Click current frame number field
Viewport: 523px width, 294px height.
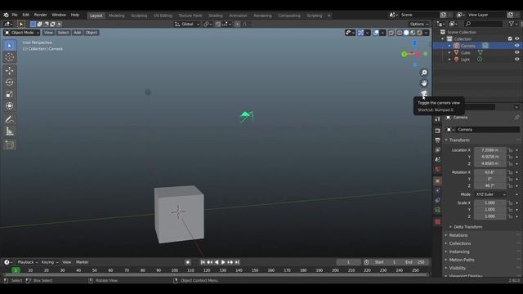coord(348,262)
